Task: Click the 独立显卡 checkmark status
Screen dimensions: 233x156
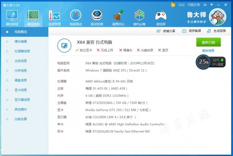Action: 84,50
